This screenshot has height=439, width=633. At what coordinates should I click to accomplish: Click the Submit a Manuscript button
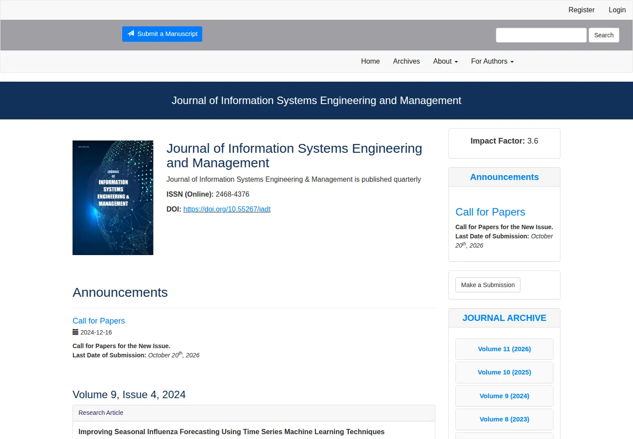[x=162, y=34]
